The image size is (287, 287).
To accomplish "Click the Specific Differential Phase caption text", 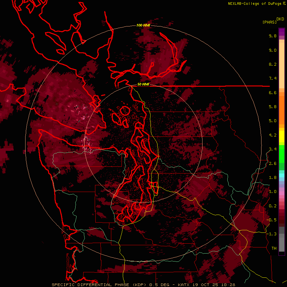I will click(143, 285).
